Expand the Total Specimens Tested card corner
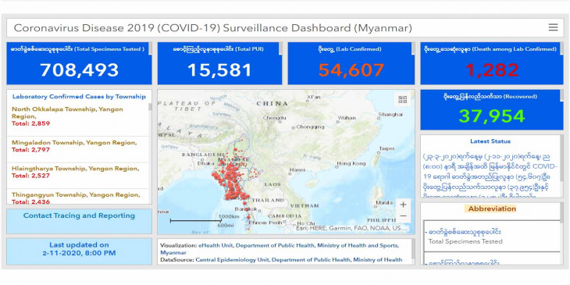Image resolution: width=570 pixels, height=285 pixels. pyautogui.click(x=150, y=48)
